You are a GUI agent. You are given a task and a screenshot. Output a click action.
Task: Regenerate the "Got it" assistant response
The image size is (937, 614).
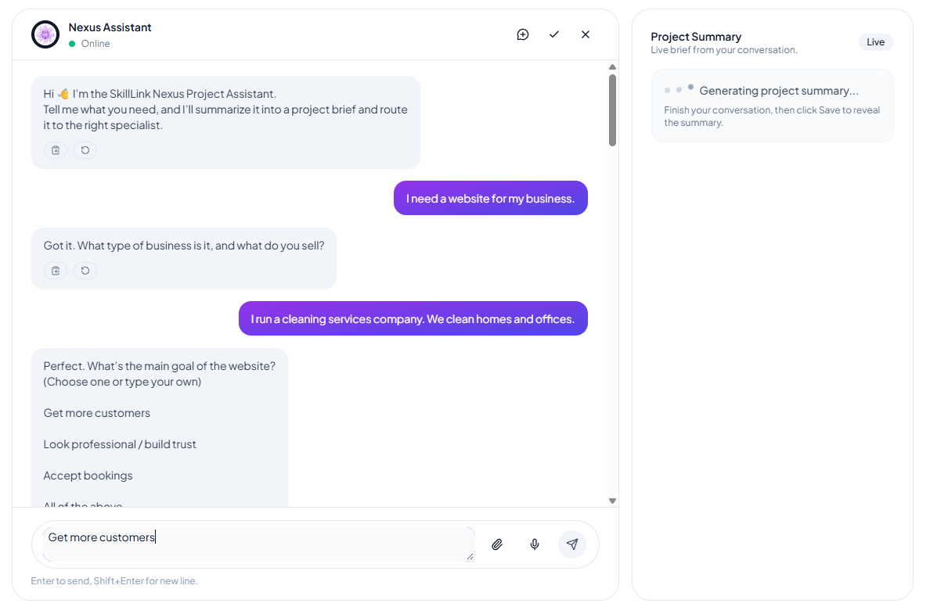tap(85, 270)
